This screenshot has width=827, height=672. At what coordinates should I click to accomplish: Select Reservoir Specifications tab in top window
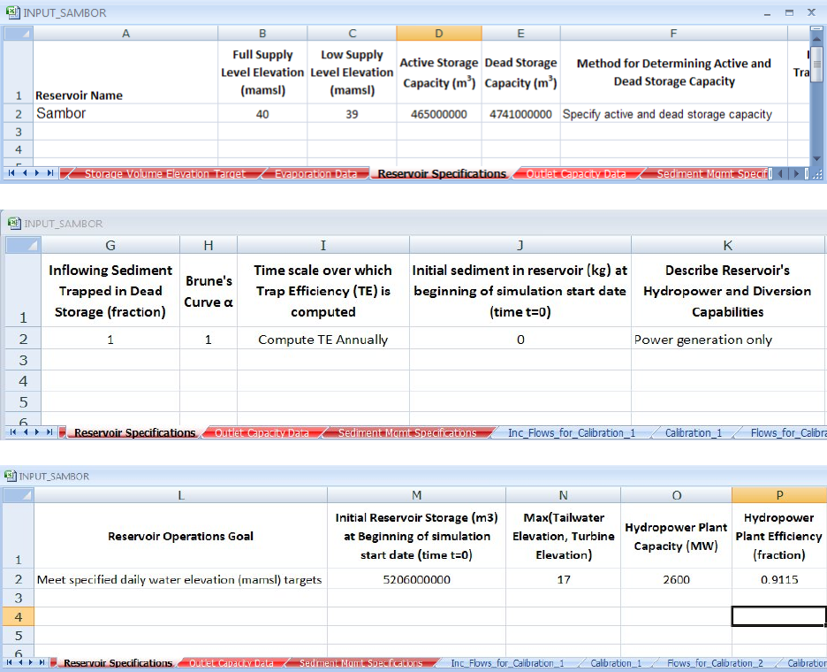pos(442,173)
